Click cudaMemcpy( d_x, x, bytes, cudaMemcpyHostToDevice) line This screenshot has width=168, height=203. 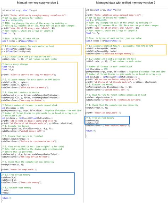tap(30, 95)
